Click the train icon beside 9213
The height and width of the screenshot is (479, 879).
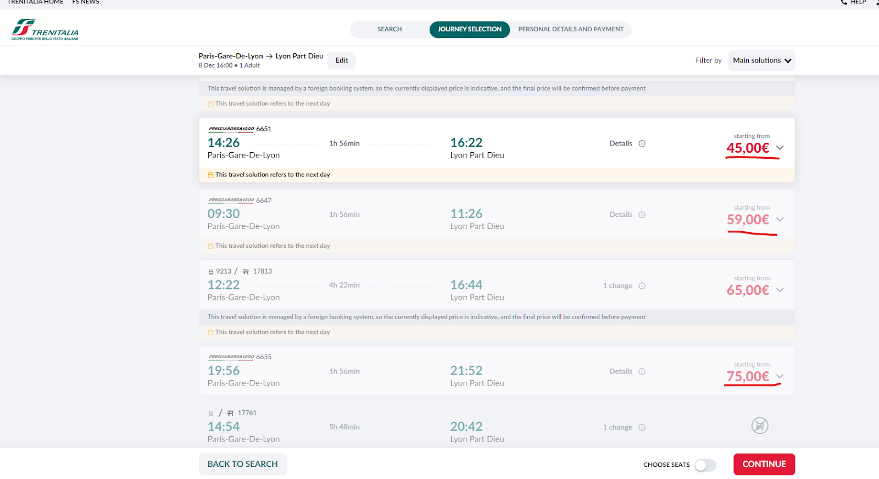(211, 271)
